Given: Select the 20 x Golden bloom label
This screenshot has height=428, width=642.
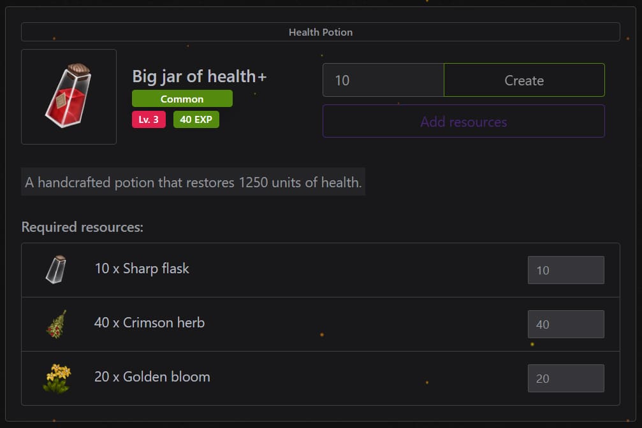Looking at the screenshot, I should (152, 377).
